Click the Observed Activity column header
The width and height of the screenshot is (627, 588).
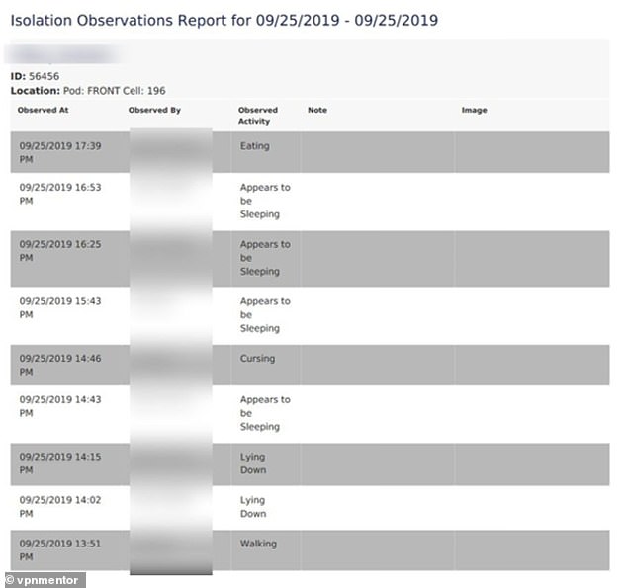(258, 116)
